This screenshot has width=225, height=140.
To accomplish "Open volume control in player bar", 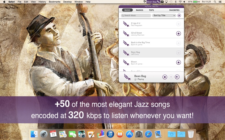I will coord(177,77).
